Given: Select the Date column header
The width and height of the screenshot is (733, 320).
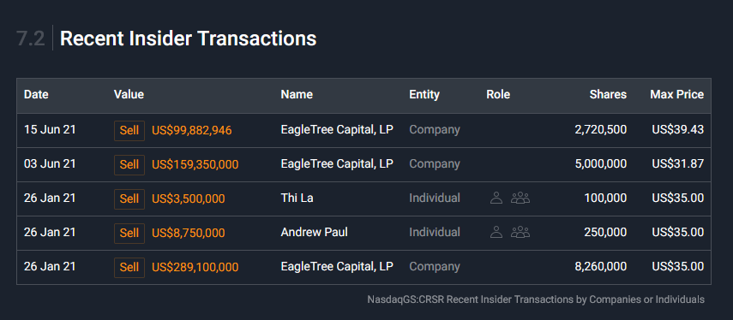Looking at the screenshot, I should 36,95.
